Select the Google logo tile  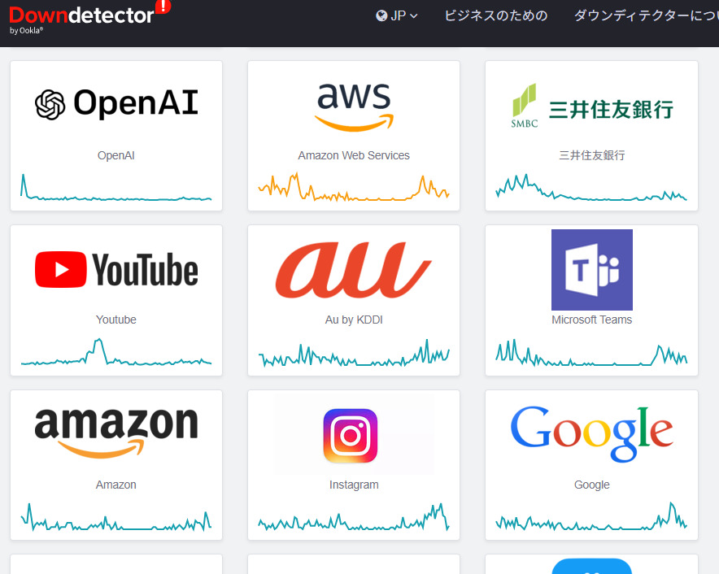592,433
